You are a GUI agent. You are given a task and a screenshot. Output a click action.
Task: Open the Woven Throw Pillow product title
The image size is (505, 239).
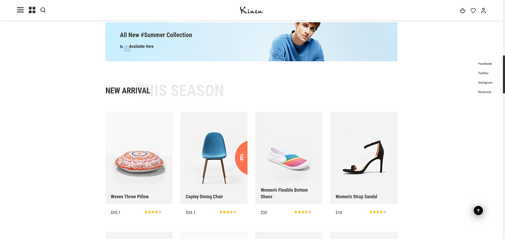tap(130, 197)
